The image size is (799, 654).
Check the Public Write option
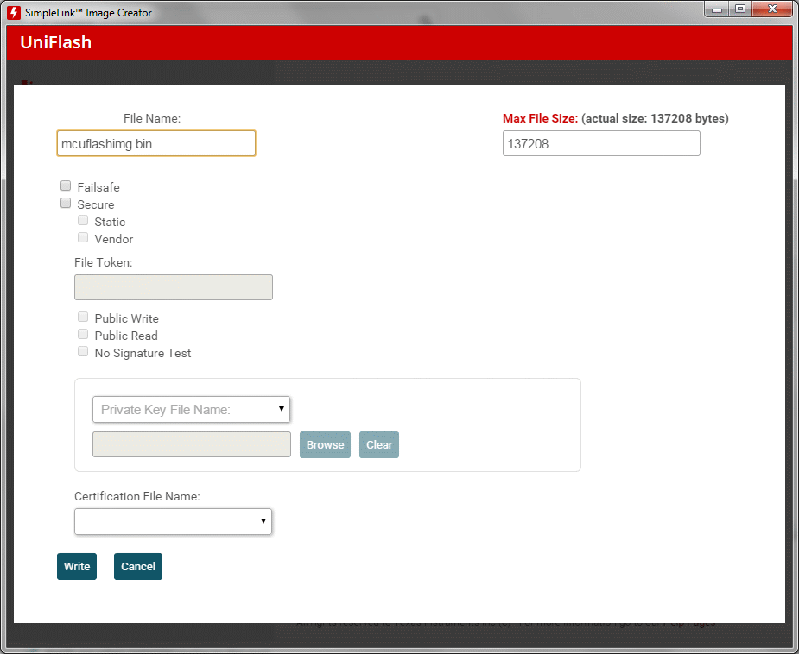click(83, 317)
